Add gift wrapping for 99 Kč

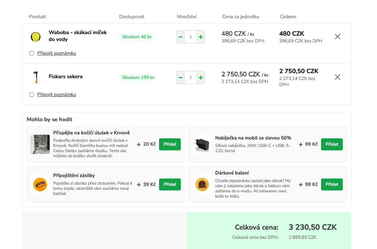pyautogui.click(x=332, y=184)
